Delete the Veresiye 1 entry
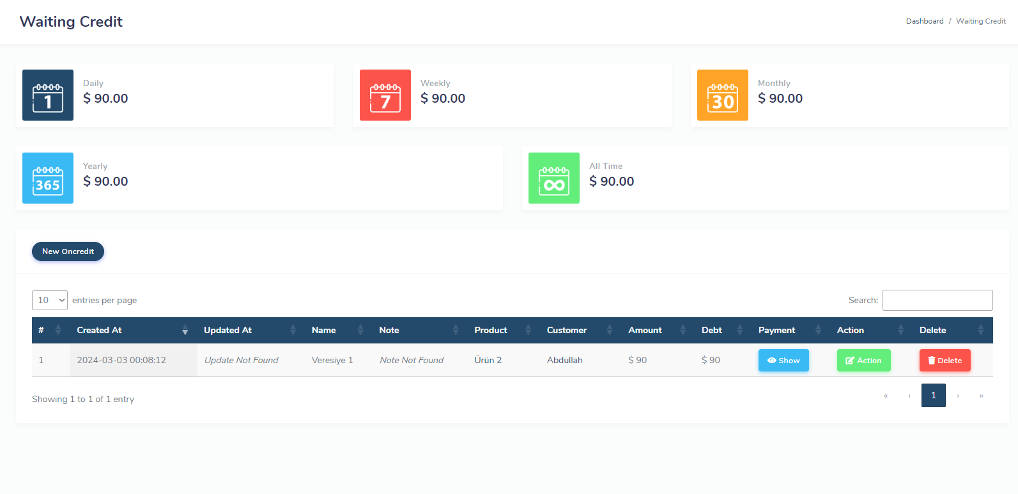This screenshot has height=494, width=1018. pos(945,361)
